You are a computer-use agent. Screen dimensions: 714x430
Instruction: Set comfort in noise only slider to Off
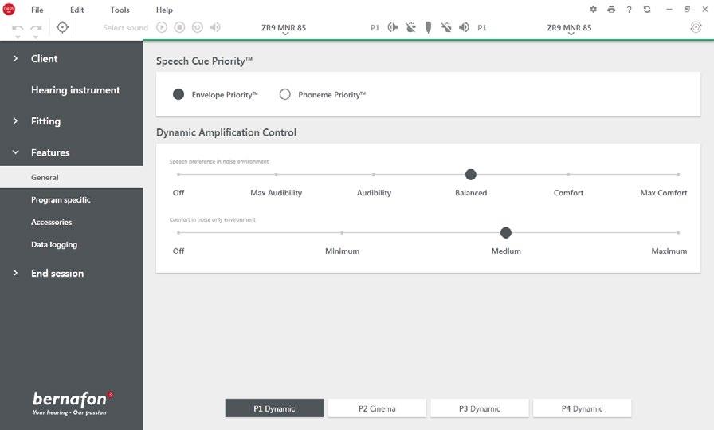[178, 233]
